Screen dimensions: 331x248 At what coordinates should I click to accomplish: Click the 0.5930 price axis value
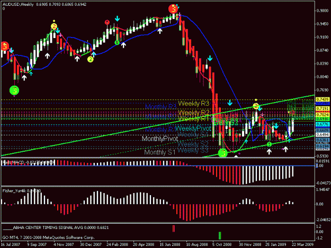tap(323, 156)
